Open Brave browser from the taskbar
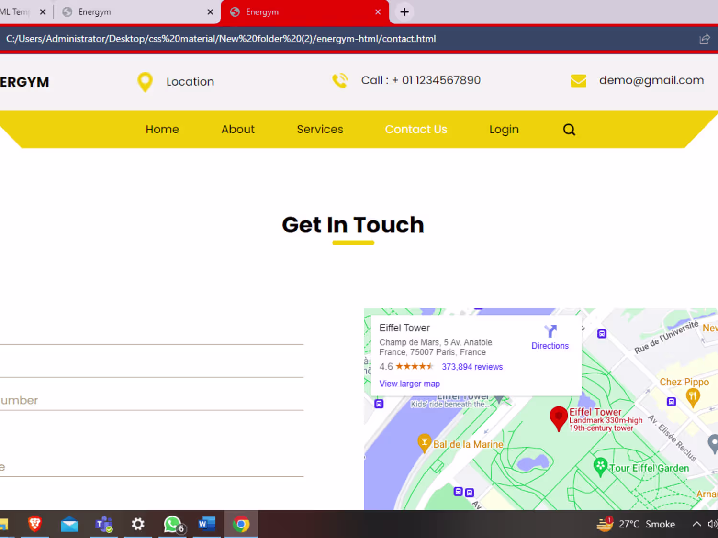This screenshot has width=718, height=538. (34, 524)
